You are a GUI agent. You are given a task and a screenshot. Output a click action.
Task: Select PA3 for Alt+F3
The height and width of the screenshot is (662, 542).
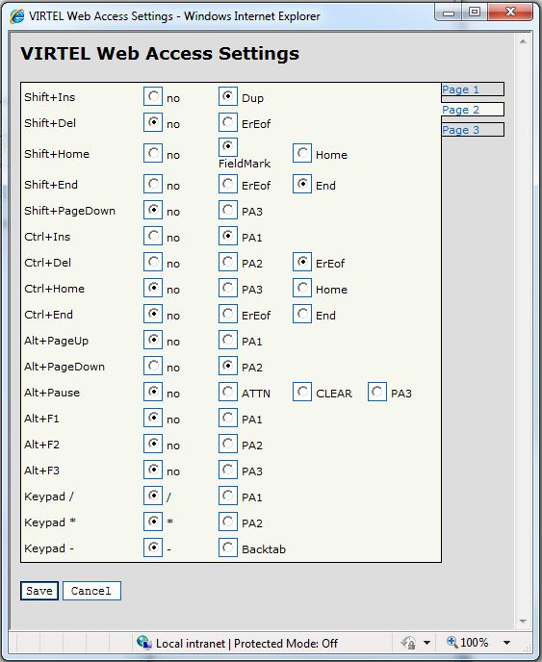(x=228, y=470)
